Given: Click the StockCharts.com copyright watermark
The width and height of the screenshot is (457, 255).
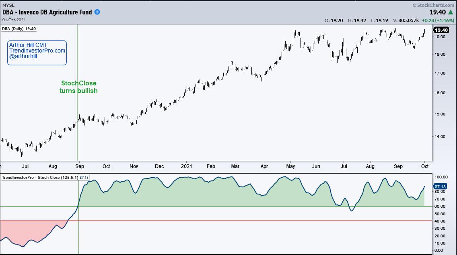Looking at the screenshot, I should click(434, 5).
